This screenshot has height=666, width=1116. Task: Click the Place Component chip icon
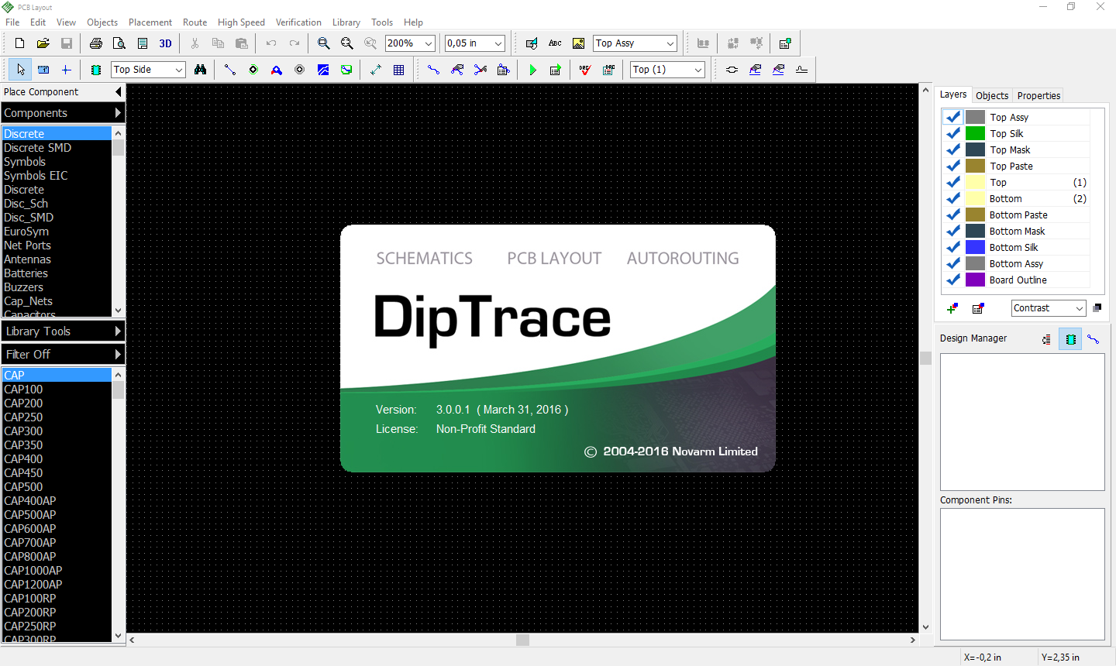(x=96, y=70)
